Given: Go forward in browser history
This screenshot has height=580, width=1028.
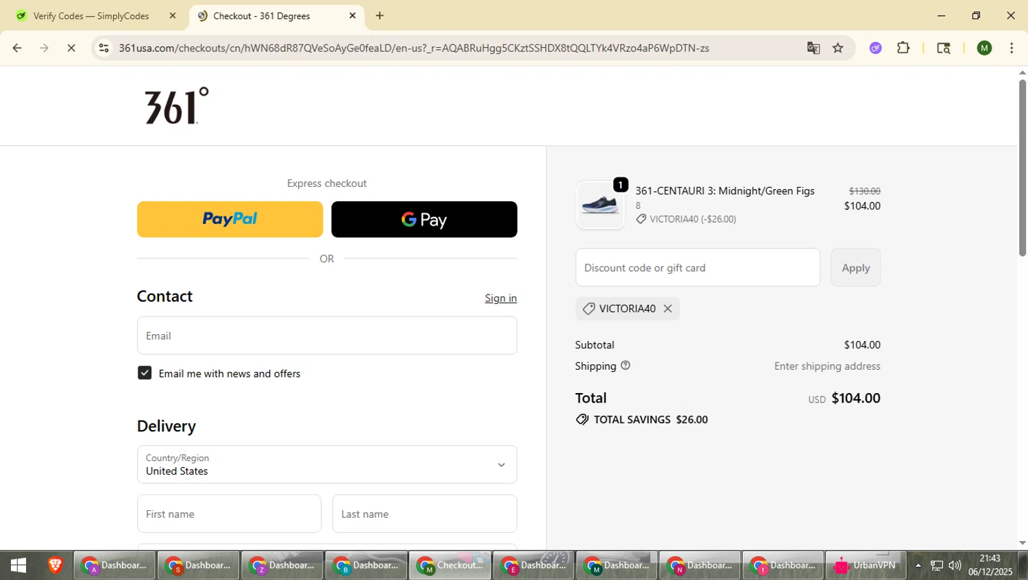Looking at the screenshot, I should pyautogui.click(x=44, y=48).
